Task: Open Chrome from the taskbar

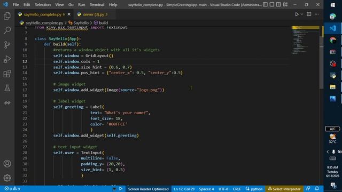Action: point(332,40)
